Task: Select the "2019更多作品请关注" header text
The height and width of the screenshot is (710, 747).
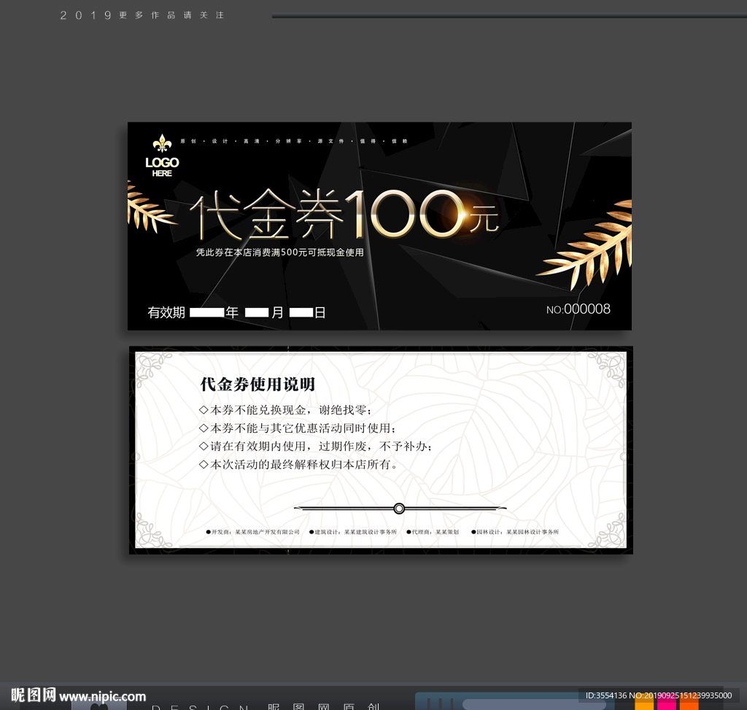Action: (142, 15)
